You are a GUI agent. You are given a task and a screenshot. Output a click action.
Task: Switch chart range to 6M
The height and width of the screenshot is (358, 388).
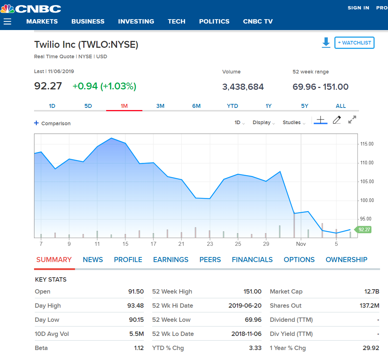coord(196,106)
